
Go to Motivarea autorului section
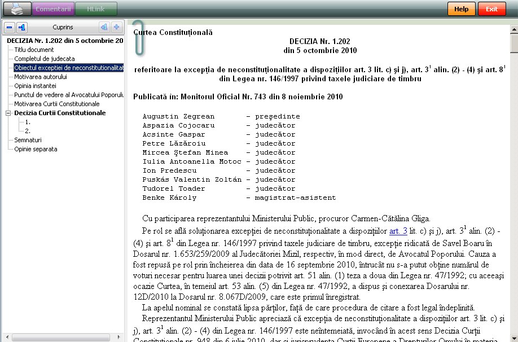(40, 77)
